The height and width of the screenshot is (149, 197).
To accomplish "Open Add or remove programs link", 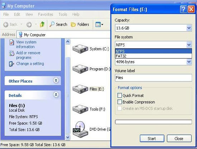I will pyautogui.click(x=28, y=55).
